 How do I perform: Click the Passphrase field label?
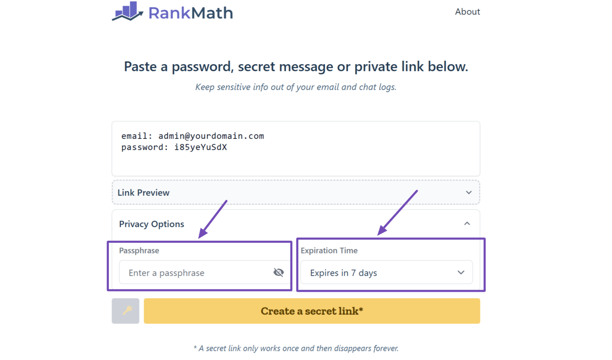tap(139, 251)
